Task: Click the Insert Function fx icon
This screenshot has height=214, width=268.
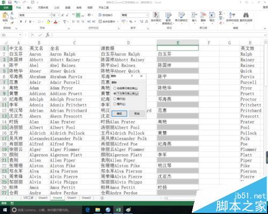Action: click(x=48, y=35)
